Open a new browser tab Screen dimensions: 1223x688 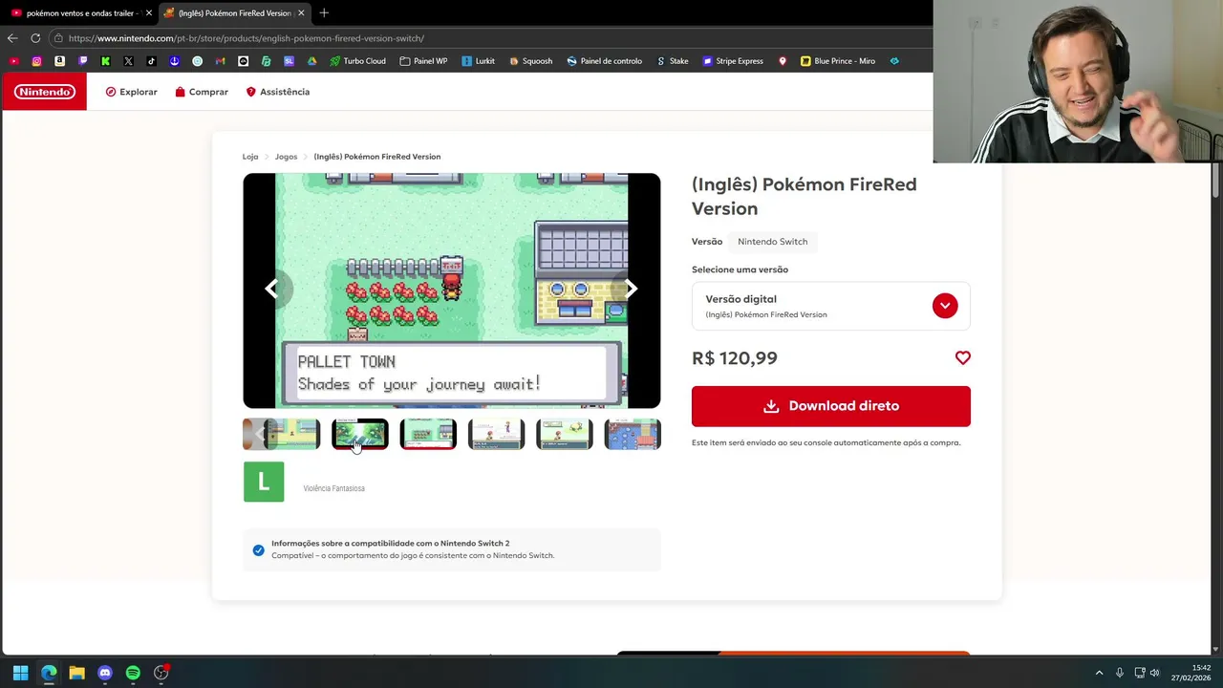[x=324, y=13]
